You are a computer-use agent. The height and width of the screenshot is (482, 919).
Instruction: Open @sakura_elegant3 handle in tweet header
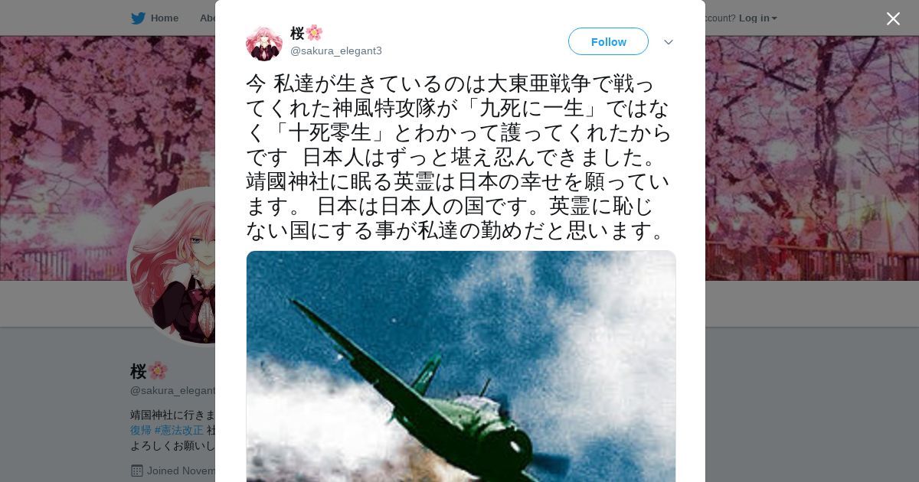[336, 50]
